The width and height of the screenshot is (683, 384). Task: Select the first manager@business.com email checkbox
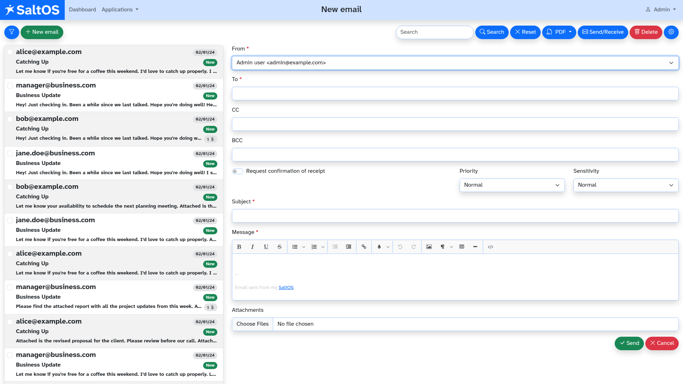point(10,85)
